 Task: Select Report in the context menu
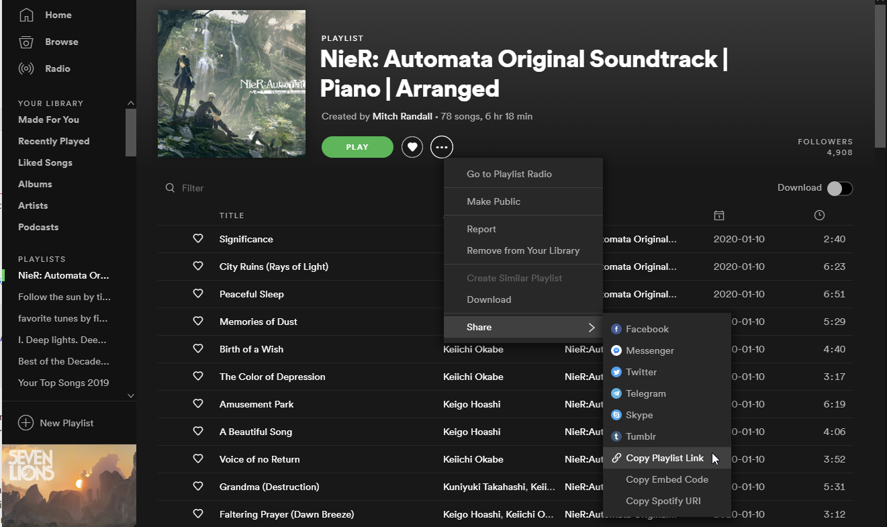[523, 229]
